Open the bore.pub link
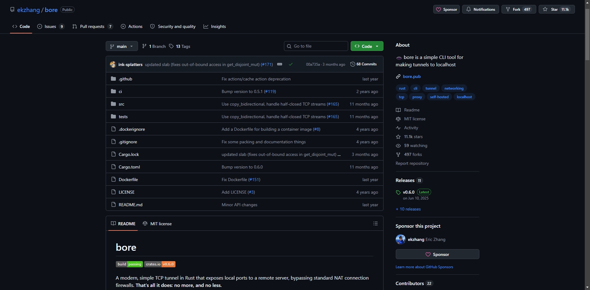The height and width of the screenshot is (290, 590). (412, 76)
